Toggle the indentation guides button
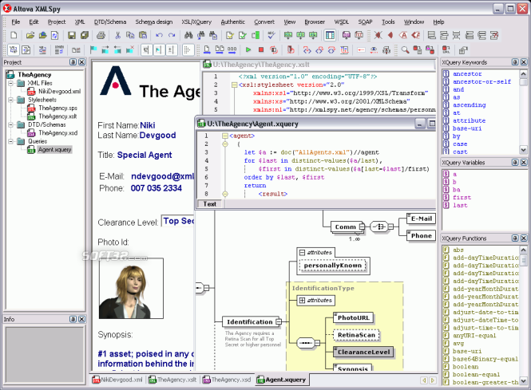 (188, 50)
